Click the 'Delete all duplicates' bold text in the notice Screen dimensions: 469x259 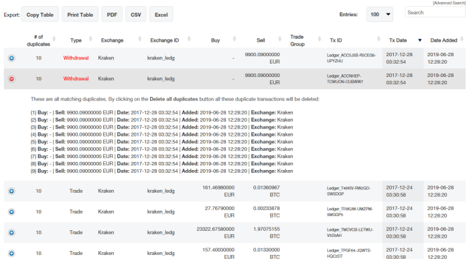pos(174,99)
